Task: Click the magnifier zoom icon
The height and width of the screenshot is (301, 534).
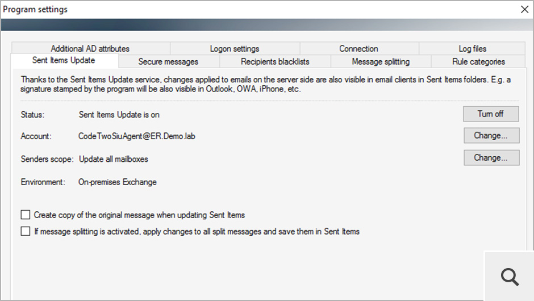Action: coord(510,277)
